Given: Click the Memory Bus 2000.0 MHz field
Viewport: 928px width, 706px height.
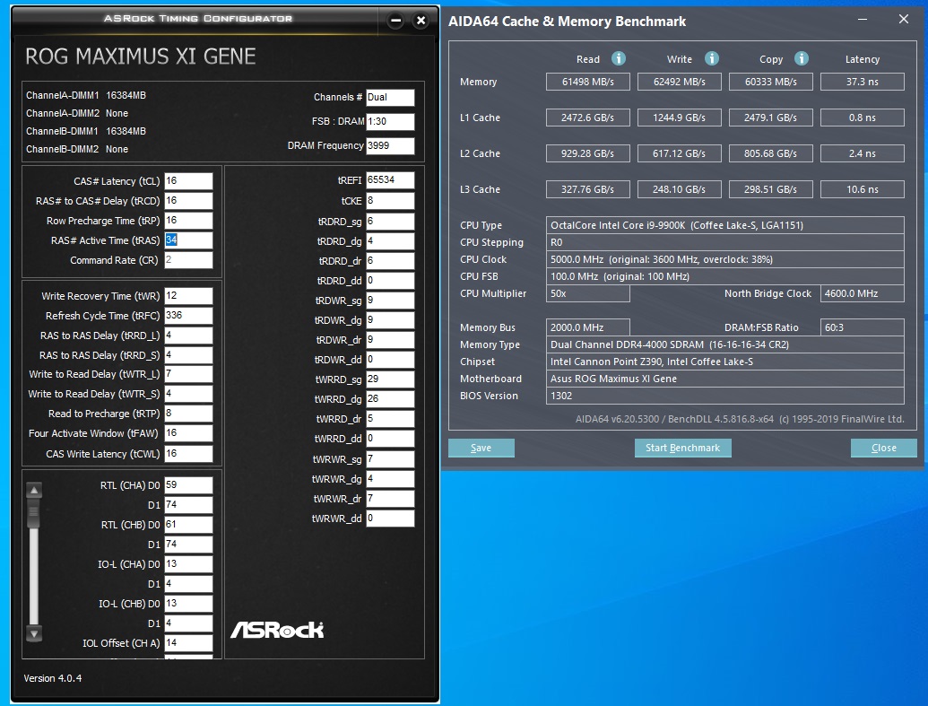Looking at the screenshot, I should [587, 327].
